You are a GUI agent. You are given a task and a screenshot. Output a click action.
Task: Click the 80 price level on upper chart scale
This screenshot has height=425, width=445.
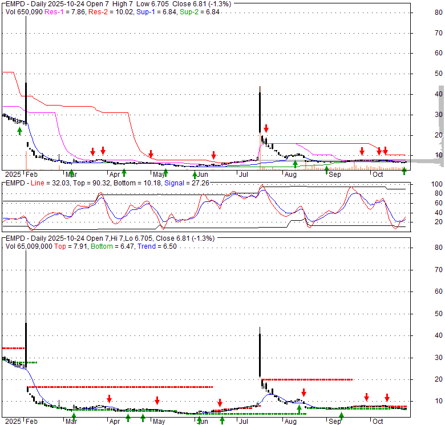pos(439,13)
